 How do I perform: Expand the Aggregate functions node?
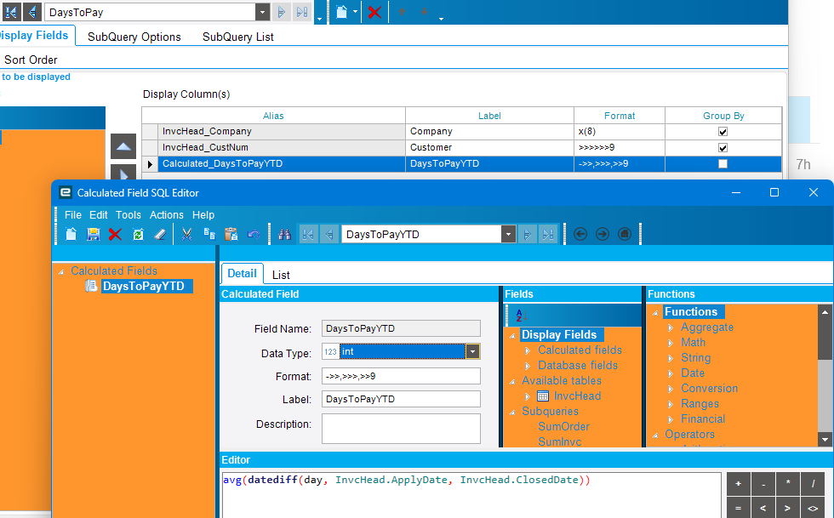pyautogui.click(x=672, y=327)
